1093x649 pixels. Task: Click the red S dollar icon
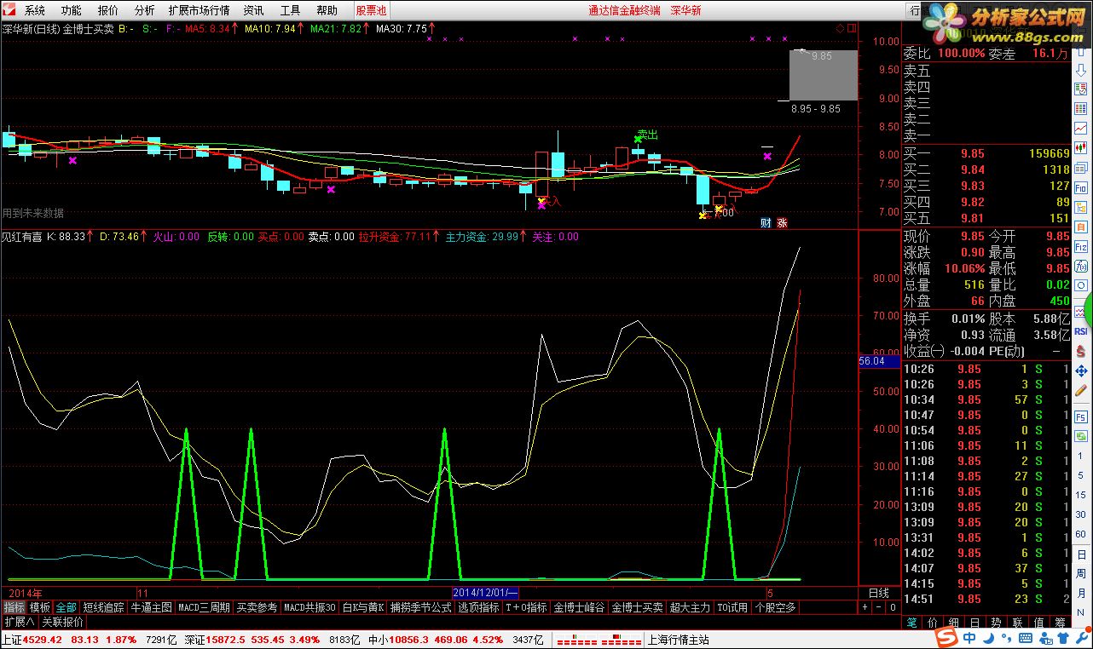(x=1080, y=351)
